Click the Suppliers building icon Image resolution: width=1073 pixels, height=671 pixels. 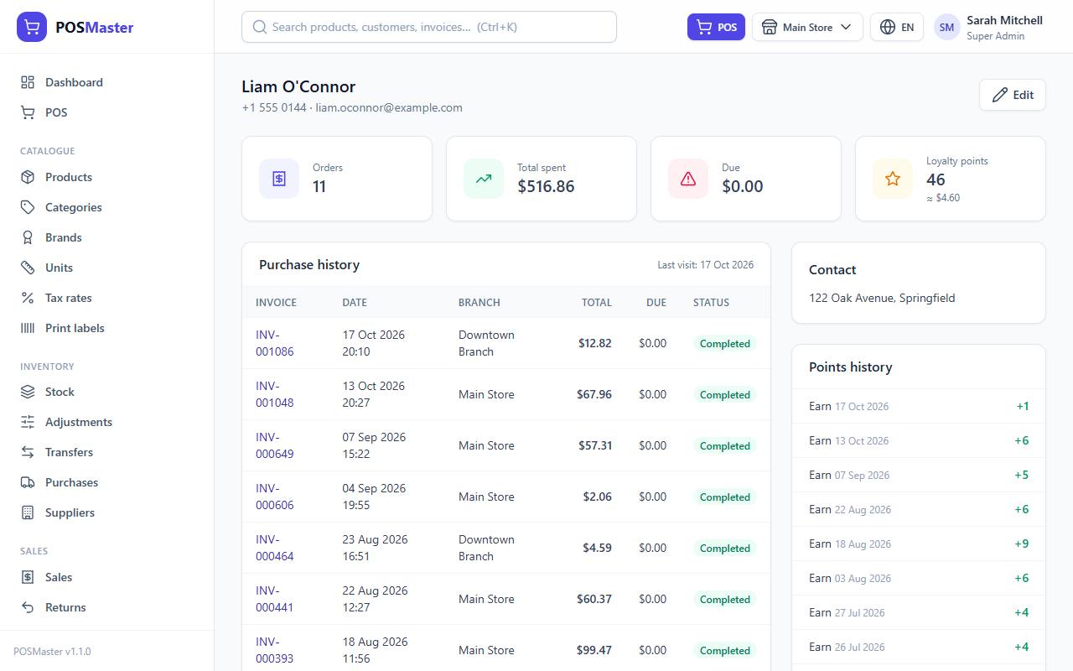pos(28,512)
